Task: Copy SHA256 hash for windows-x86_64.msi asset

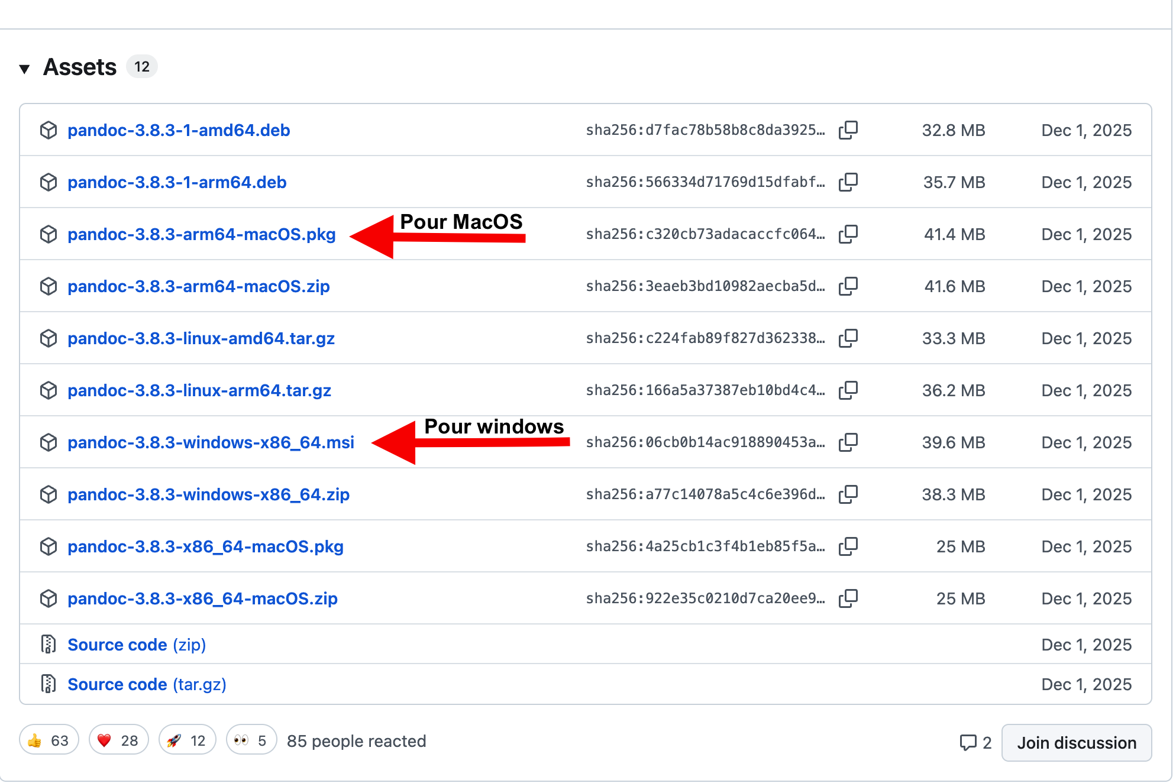Action: coord(848,442)
